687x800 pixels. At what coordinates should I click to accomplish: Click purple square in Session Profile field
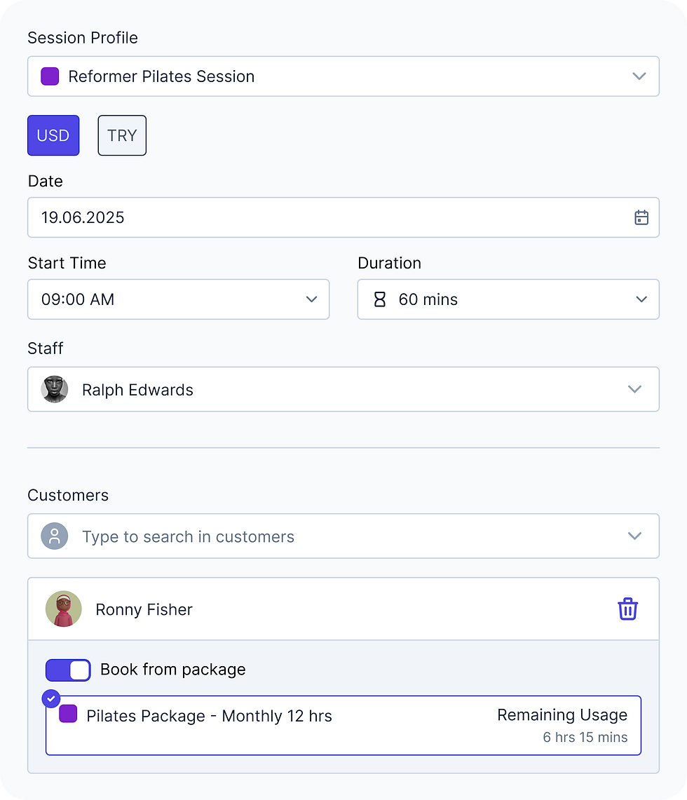50,76
